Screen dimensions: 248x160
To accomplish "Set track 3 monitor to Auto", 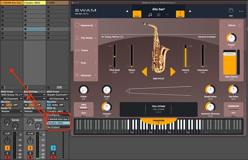I will coord(55,105).
